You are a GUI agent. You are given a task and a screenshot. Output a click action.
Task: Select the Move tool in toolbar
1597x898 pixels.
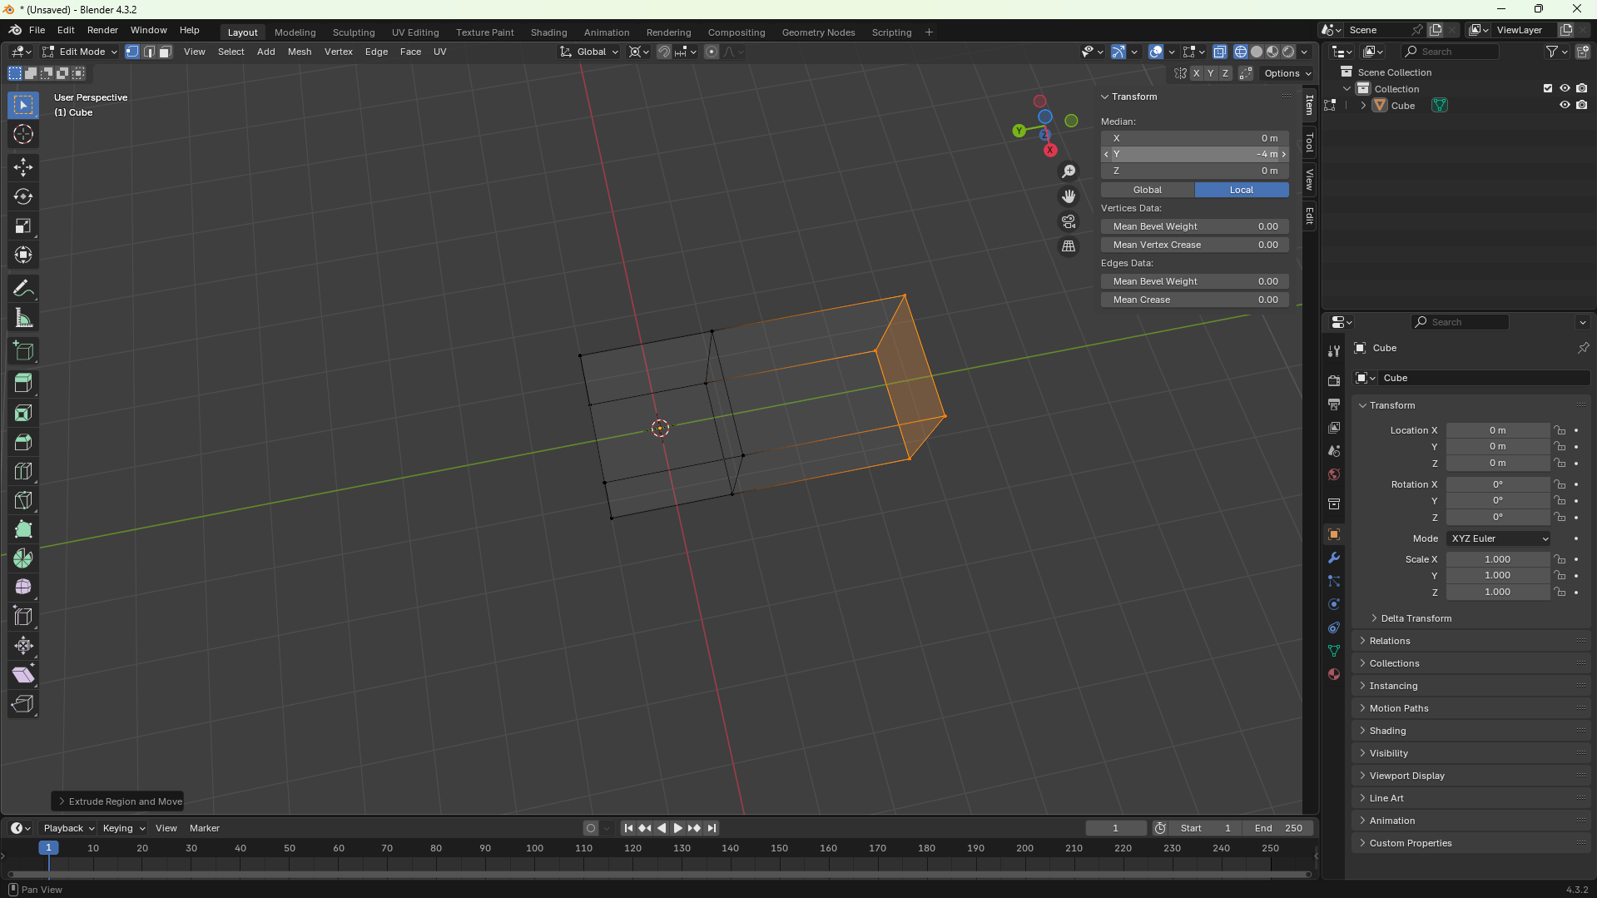pos(23,167)
